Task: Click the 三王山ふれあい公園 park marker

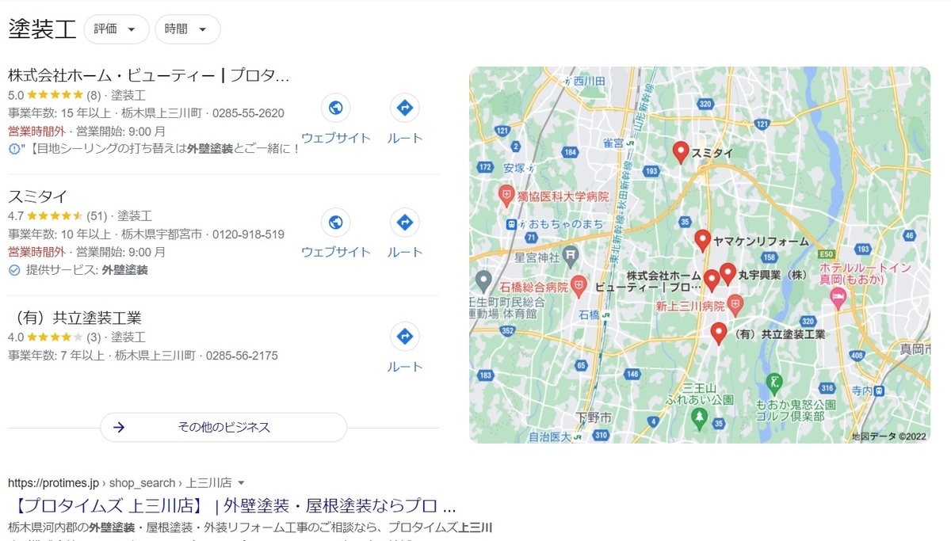Action: point(699,419)
